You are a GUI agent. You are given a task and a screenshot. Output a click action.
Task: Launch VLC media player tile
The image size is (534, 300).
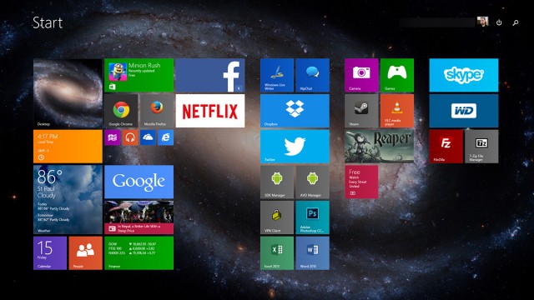pyautogui.click(x=397, y=111)
